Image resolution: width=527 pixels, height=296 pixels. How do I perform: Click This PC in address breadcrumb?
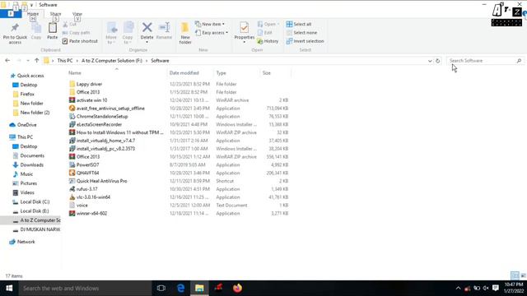pyautogui.click(x=65, y=61)
